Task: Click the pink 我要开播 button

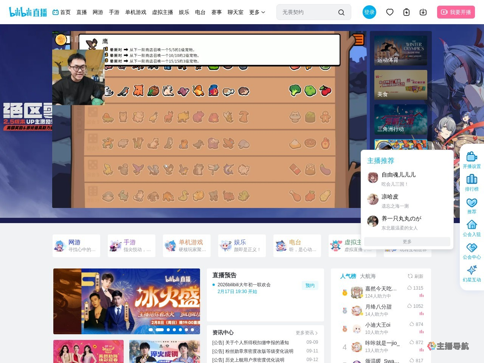Action: [456, 12]
